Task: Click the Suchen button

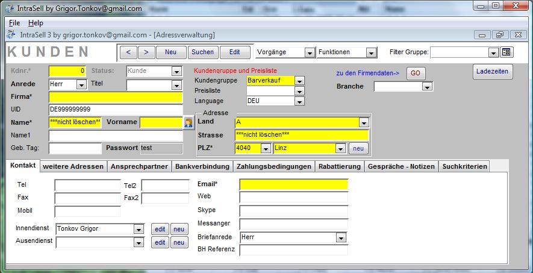Action: [202, 52]
